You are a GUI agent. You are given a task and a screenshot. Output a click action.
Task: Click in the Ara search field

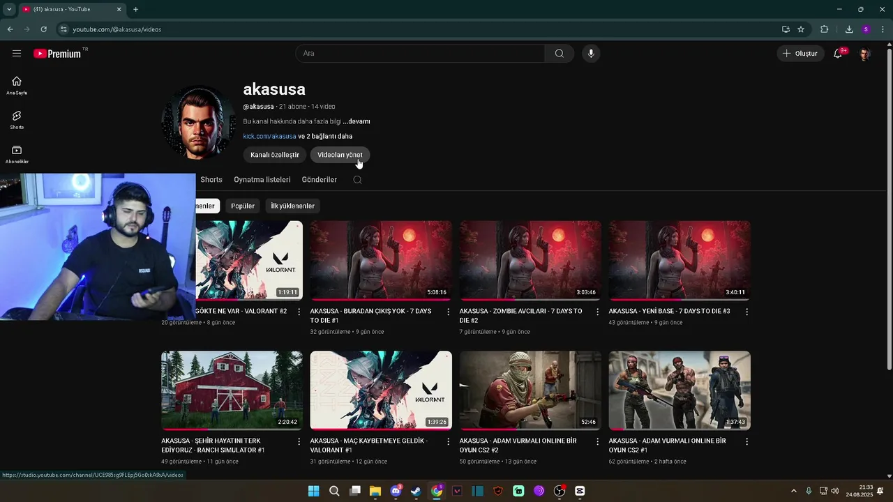coord(421,53)
